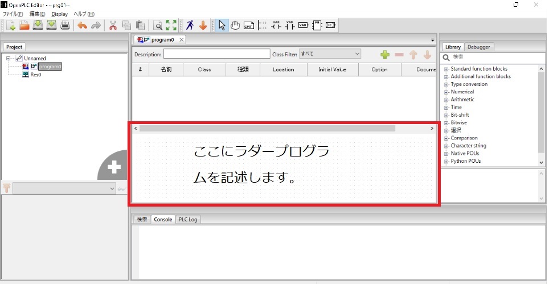Select Comparison in the library tree
Viewport: 549px width, 284px height.
click(464, 138)
